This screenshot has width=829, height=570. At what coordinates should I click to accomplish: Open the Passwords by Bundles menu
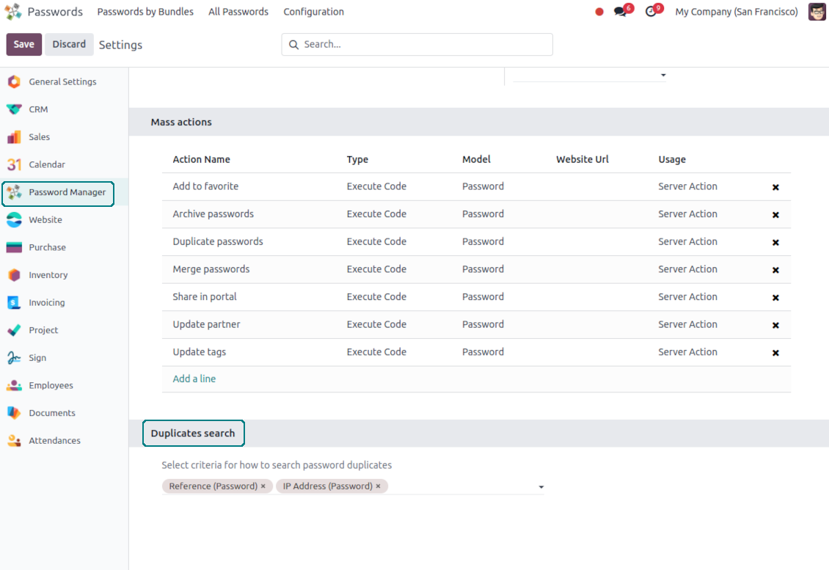[x=145, y=12]
